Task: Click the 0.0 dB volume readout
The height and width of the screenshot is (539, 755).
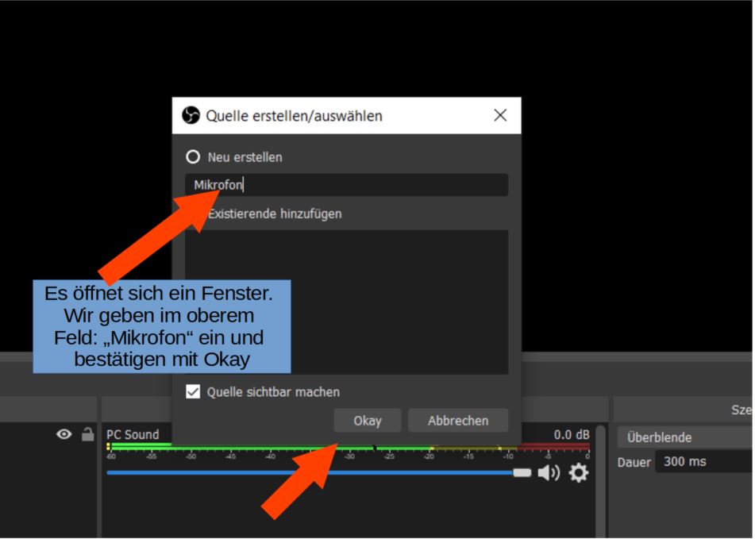Action: click(x=572, y=435)
